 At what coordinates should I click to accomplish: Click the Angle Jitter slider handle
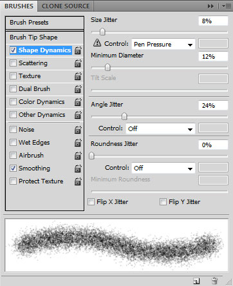pos(124,116)
